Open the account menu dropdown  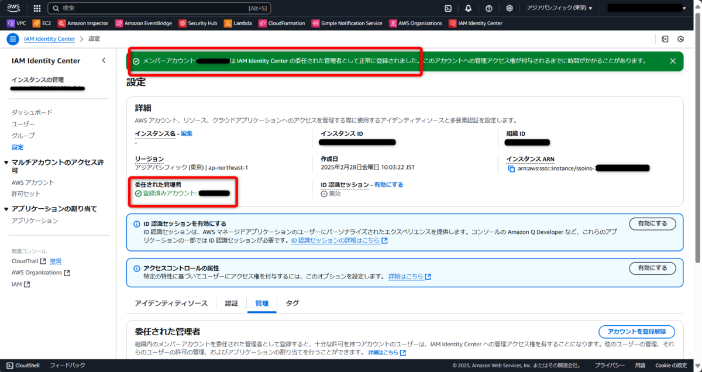pos(646,8)
